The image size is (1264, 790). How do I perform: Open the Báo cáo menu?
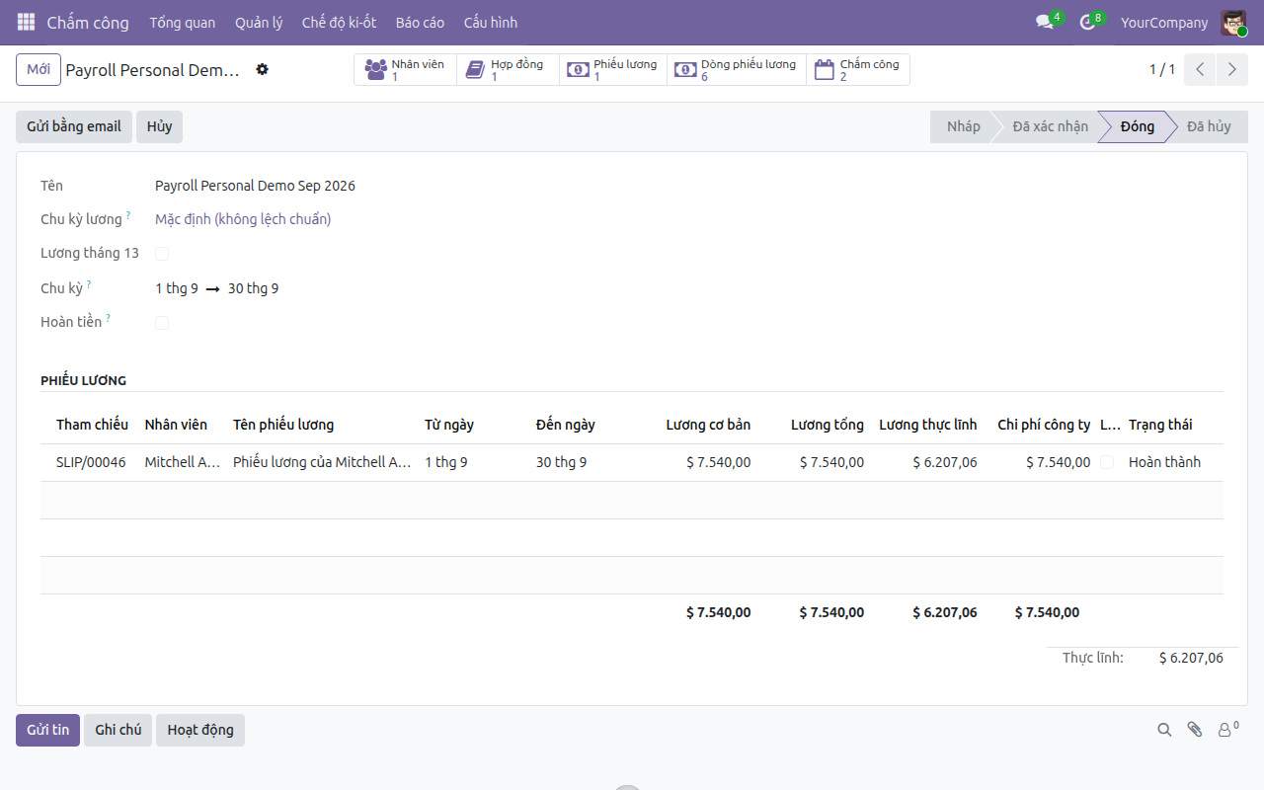[420, 22]
